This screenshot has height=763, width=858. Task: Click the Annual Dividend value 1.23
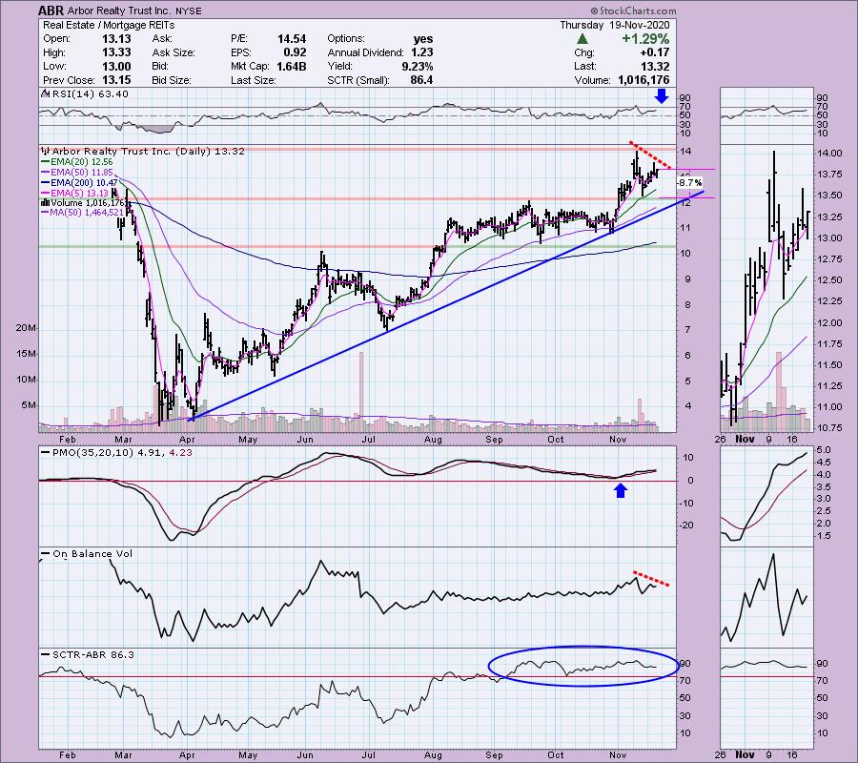[x=422, y=52]
